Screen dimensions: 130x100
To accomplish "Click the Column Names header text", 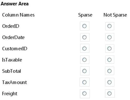I will click(x=18, y=15).
